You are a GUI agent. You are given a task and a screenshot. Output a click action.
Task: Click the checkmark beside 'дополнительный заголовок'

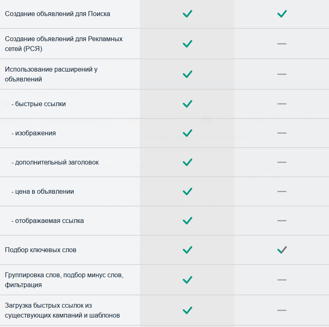tap(188, 162)
